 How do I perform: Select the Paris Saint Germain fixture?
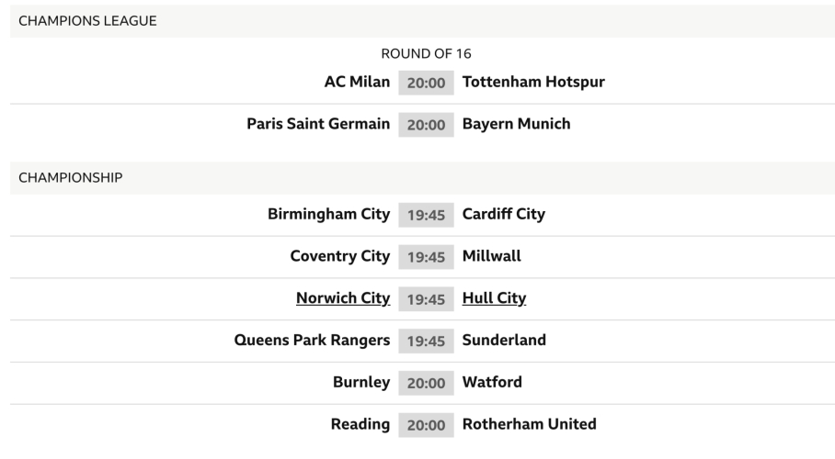pos(318,124)
